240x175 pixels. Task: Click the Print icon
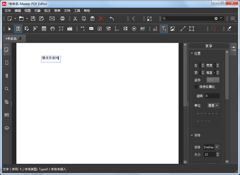point(62,18)
